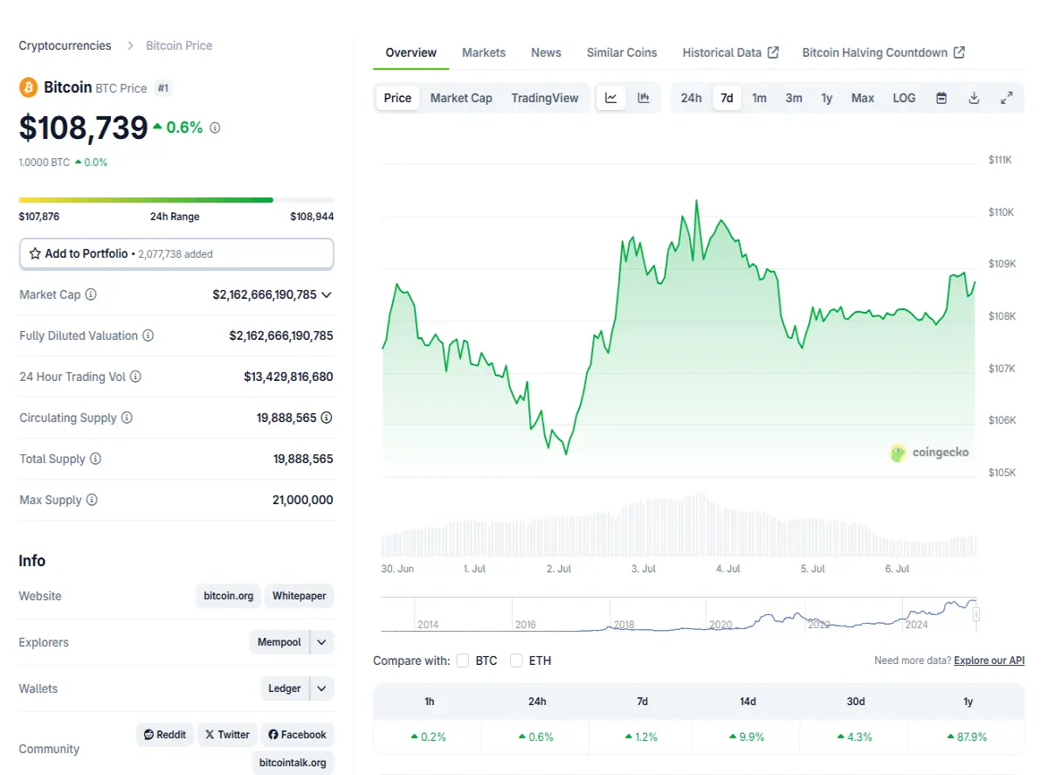Switch to the Markets tab
The width and height of the screenshot is (1048, 775).
[x=484, y=52]
